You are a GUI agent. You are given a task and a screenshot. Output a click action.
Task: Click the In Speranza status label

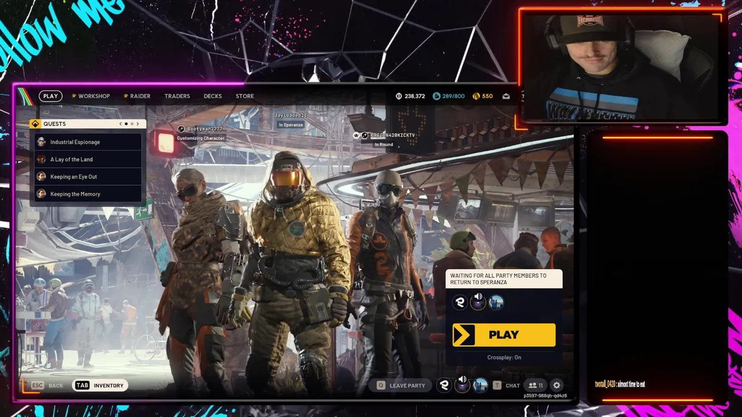(x=290, y=125)
